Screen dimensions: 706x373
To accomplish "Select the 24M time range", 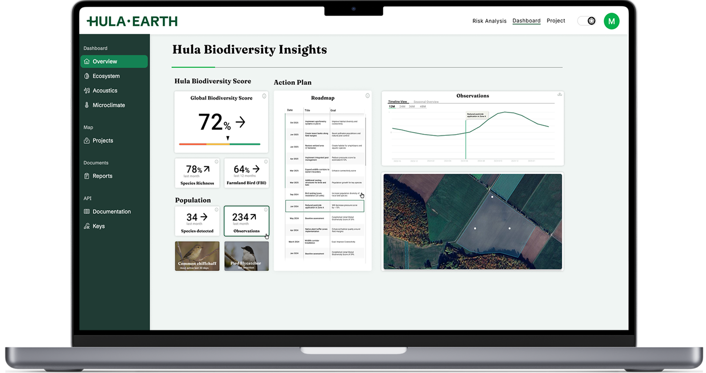I will pyautogui.click(x=402, y=107).
